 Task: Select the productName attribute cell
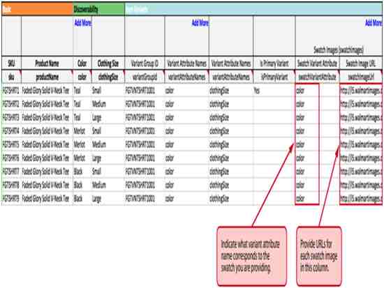pos(47,77)
